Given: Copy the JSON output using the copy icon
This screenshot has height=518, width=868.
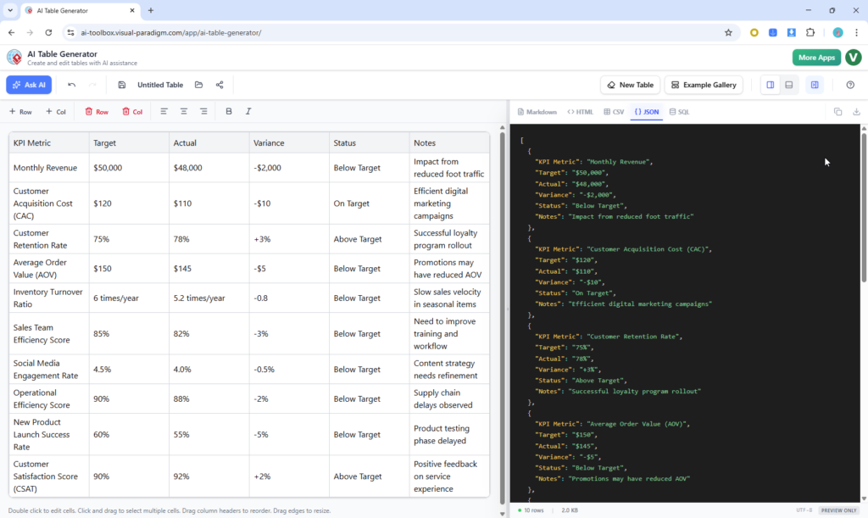Looking at the screenshot, I should pos(837,111).
